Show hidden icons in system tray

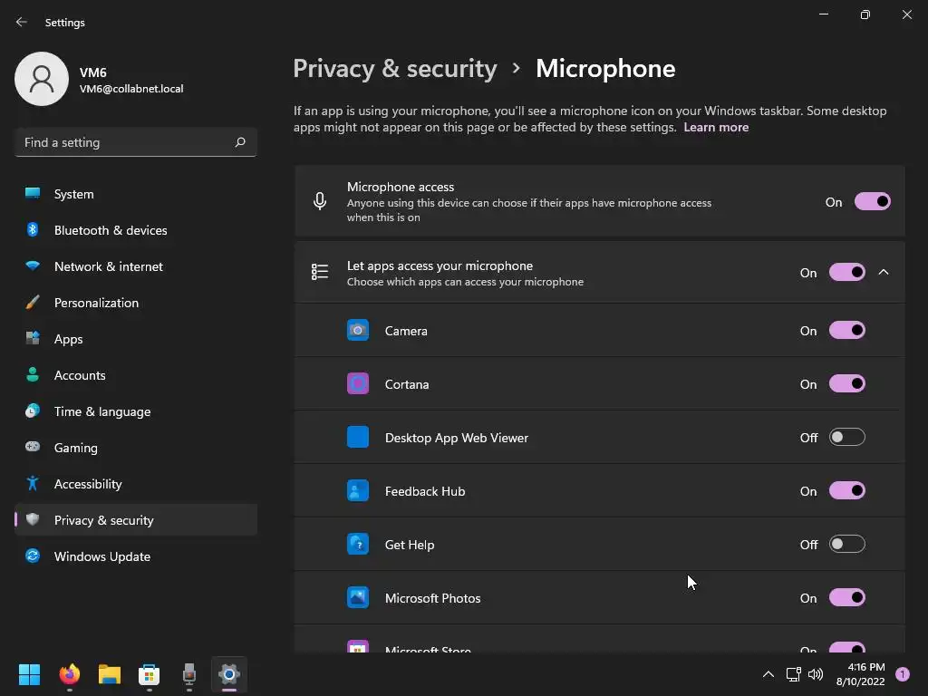coord(768,674)
